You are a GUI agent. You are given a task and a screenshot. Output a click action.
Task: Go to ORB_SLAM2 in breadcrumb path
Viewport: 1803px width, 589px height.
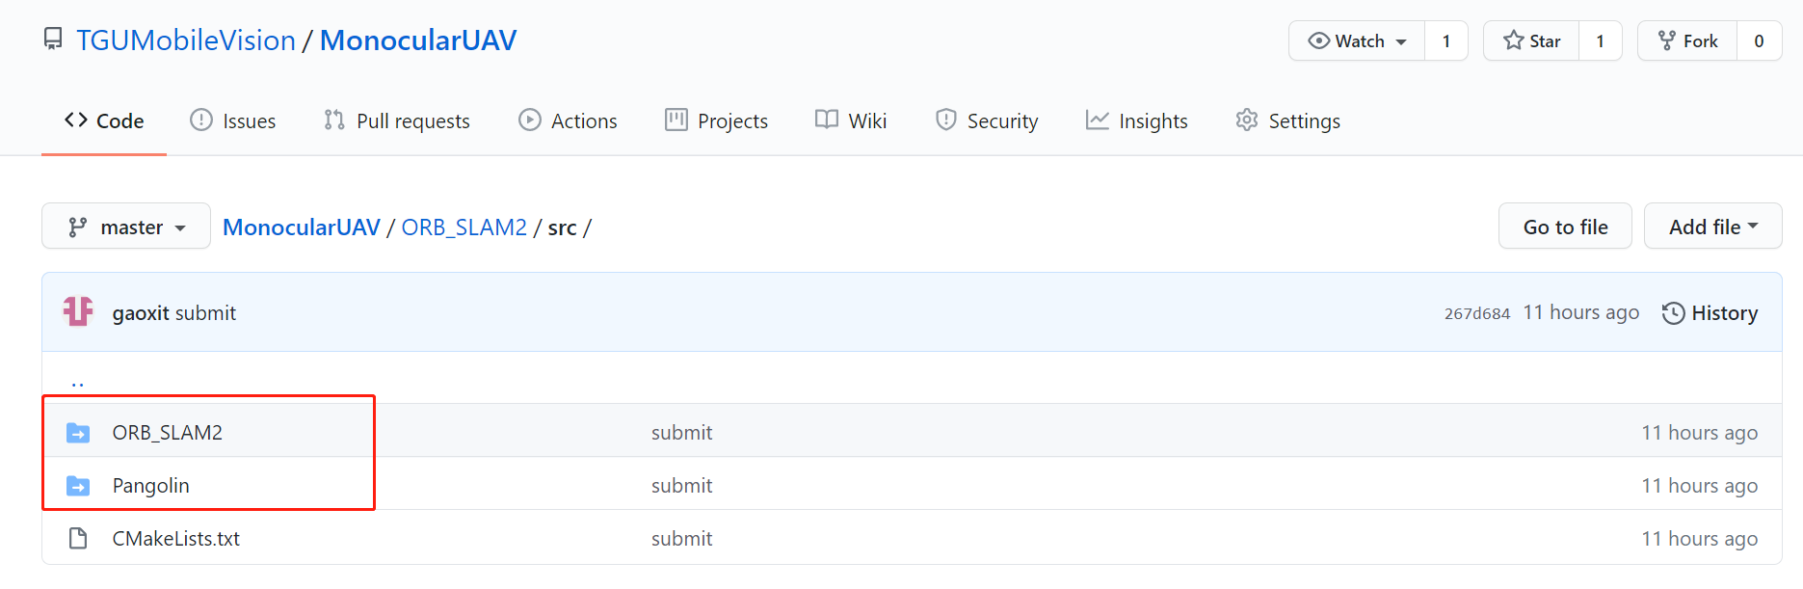coord(464,228)
